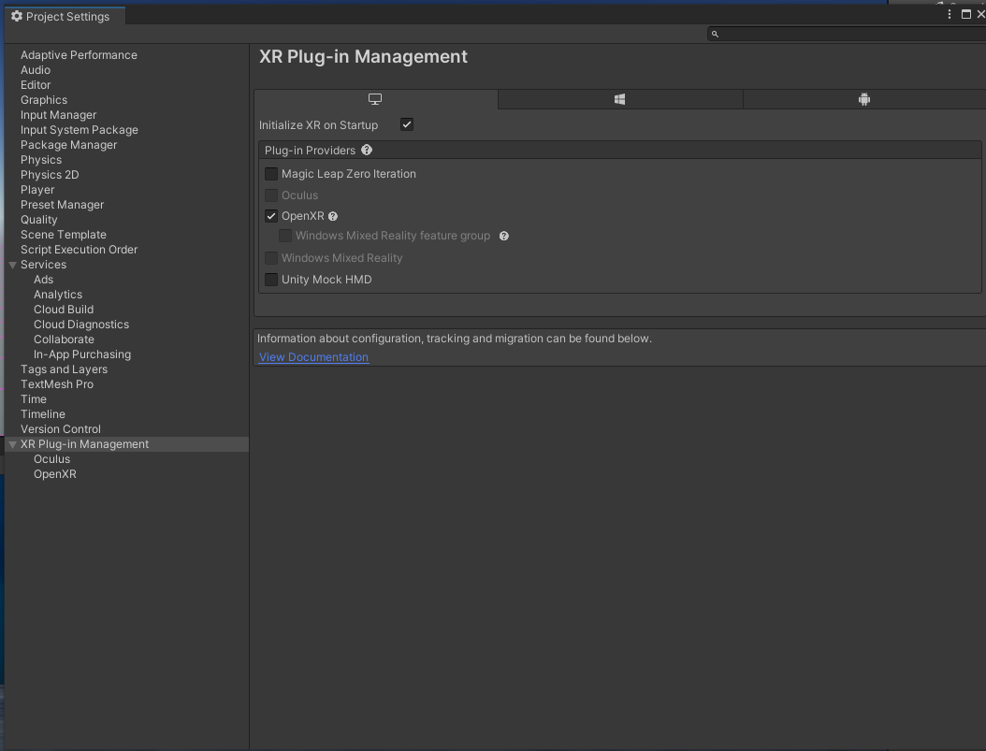Select the Project Settings window tab
The image size is (986, 751).
(x=62, y=17)
